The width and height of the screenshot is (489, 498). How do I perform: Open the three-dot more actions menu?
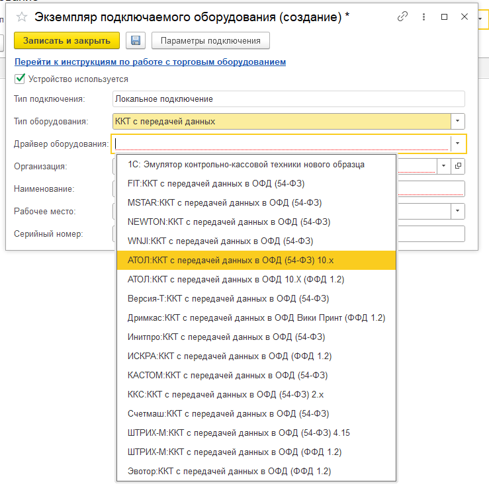coord(423,17)
